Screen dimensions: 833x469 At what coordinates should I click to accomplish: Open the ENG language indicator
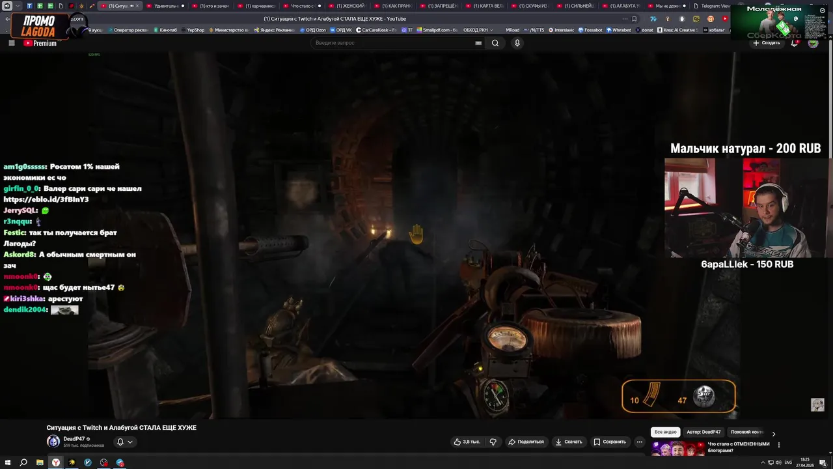coord(789,462)
